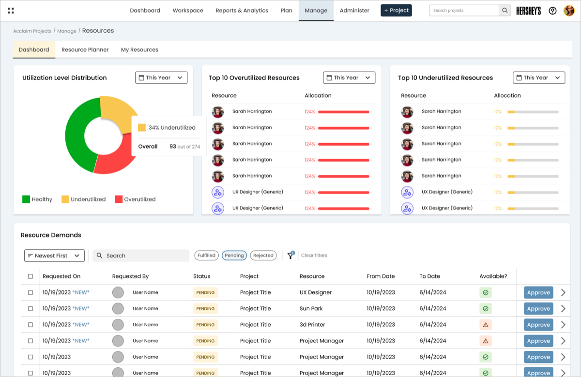Click requester avatar in Sun Park demand row

[118, 308]
